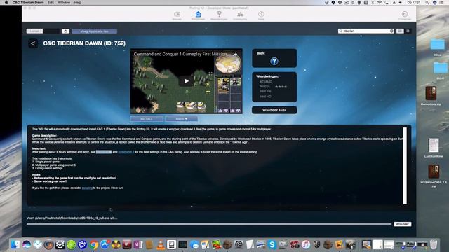Click the Waardeer Hier button

274,110
